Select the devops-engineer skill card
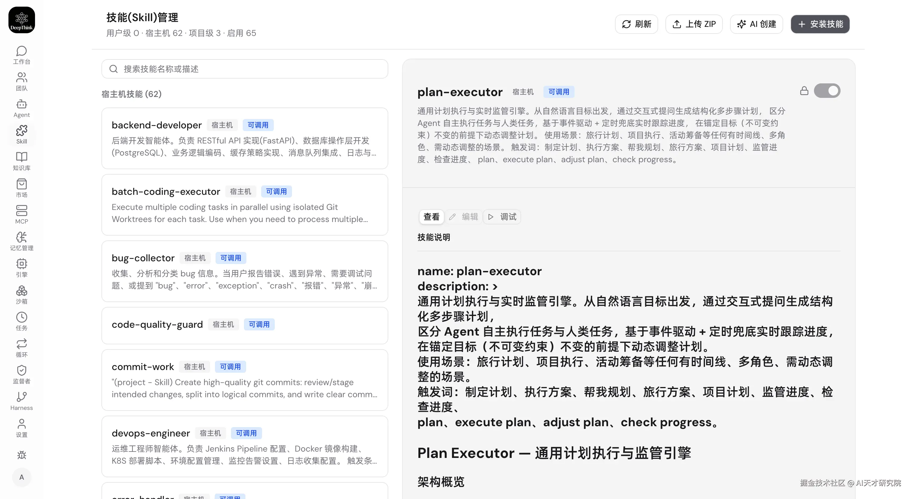The height and width of the screenshot is (499, 913). (x=245, y=446)
